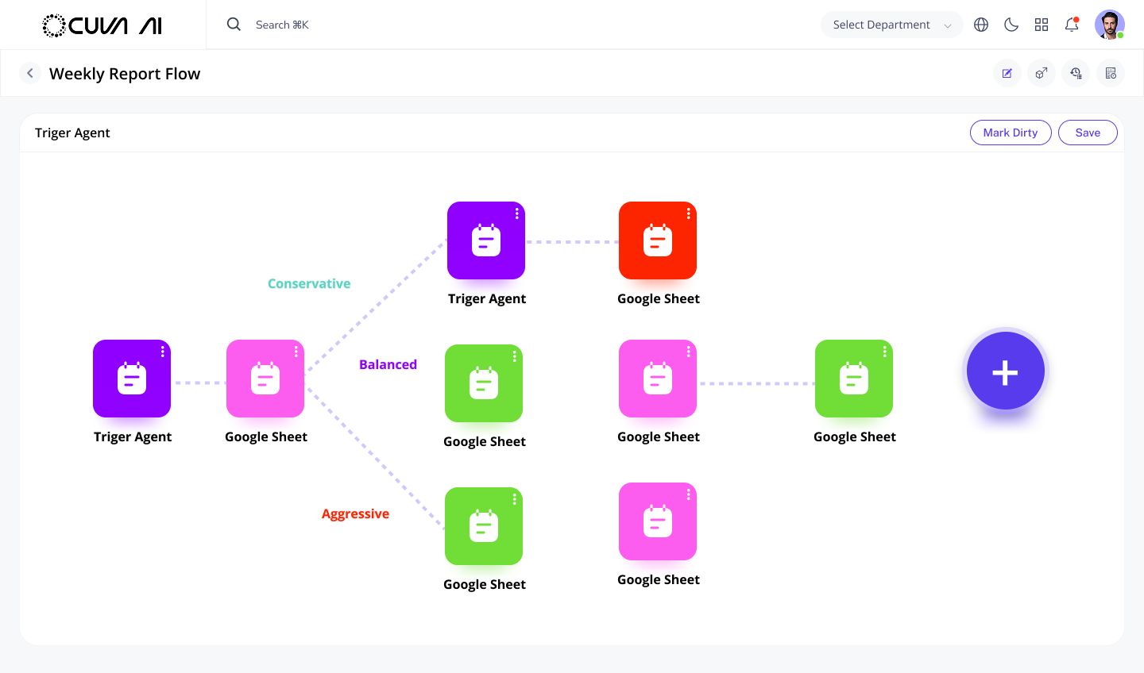
Task: Click the green status dot on the avatar
Action: tap(1119, 35)
